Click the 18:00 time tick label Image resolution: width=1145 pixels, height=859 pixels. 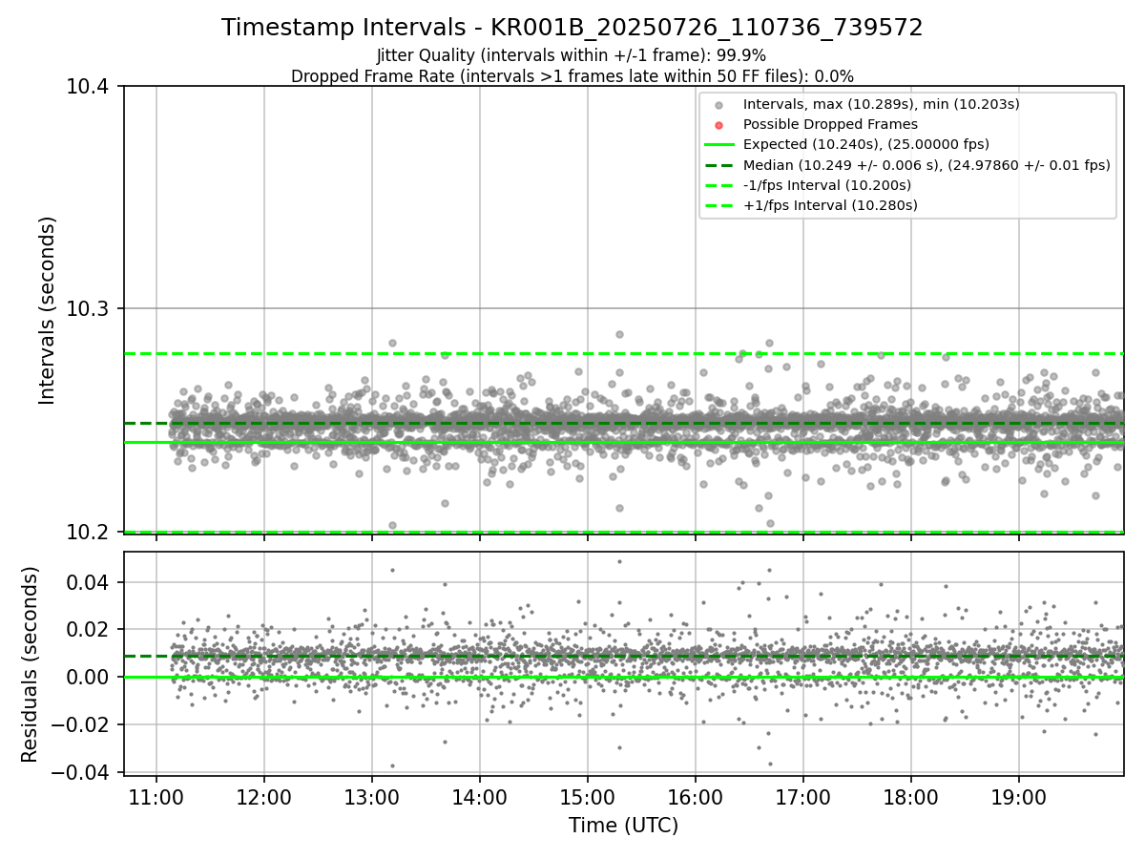point(911,796)
